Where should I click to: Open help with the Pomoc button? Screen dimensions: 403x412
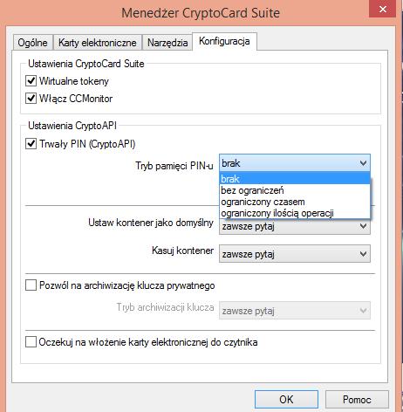pyautogui.click(x=357, y=400)
